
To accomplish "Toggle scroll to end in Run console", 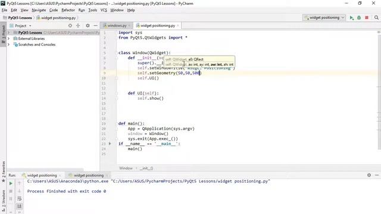I will point(20,206).
